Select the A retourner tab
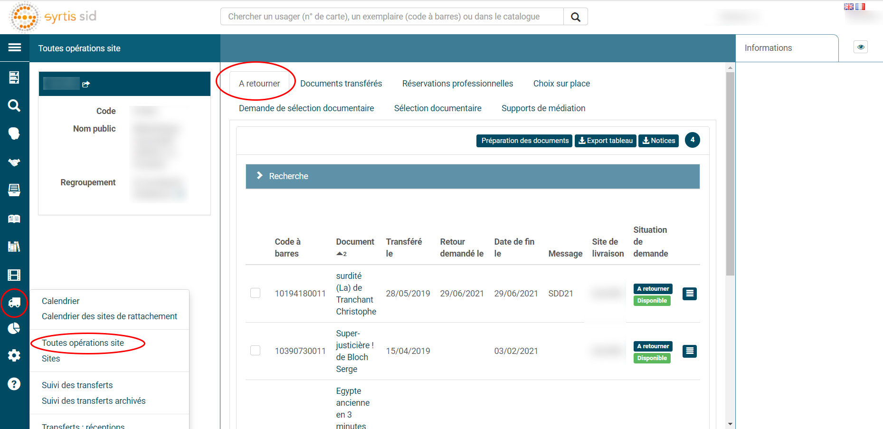Image resolution: width=883 pixels, height=429 pixels. coord(259,84)
